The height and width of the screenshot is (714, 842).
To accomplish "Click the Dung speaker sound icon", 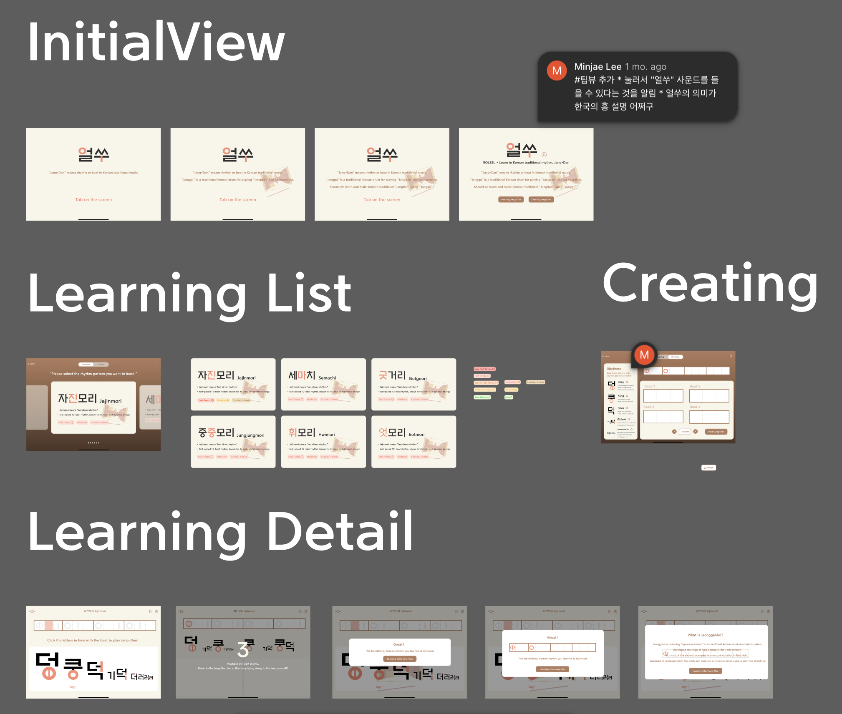I will [x=627, y=382].
